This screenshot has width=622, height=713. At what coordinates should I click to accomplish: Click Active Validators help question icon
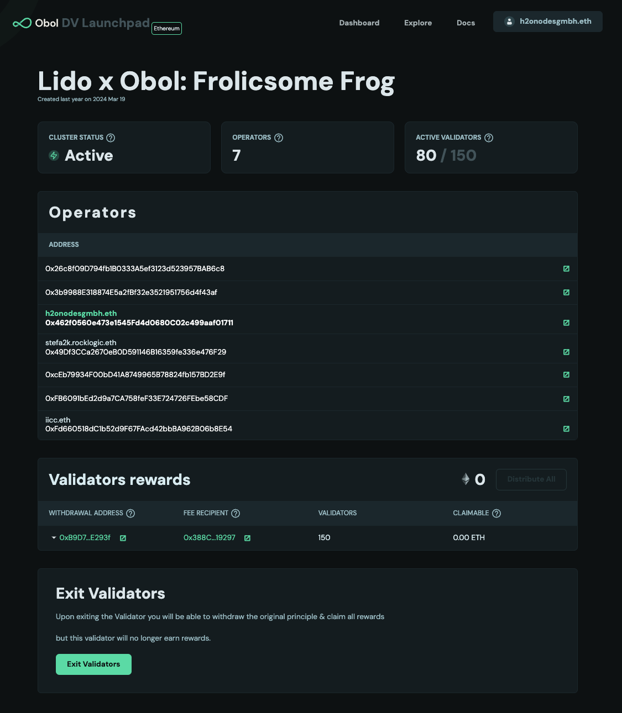[x=489, y=138]
